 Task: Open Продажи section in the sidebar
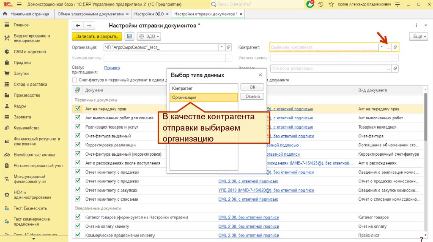(22, 62)
